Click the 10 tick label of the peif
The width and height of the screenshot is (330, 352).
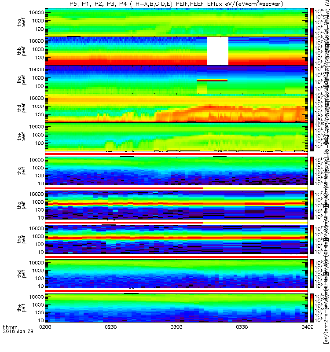pos(41,320)
